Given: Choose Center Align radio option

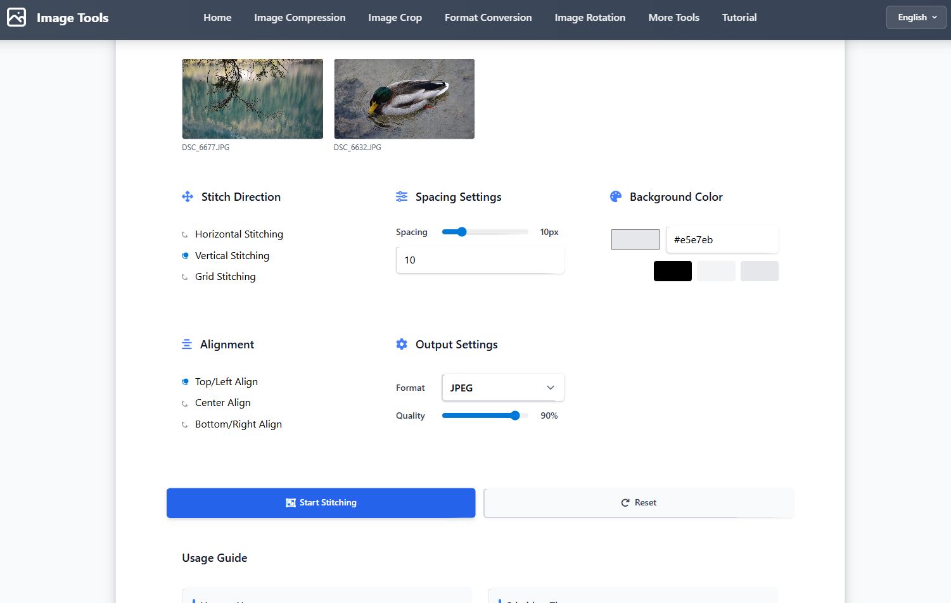Looking at the screenshot, I should tap(185, 403).
